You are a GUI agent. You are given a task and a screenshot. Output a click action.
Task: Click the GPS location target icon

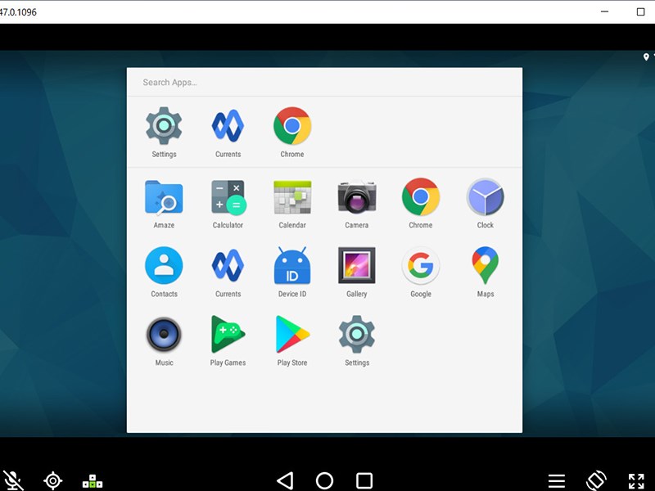pyautogui.click(x=53, y=480)
